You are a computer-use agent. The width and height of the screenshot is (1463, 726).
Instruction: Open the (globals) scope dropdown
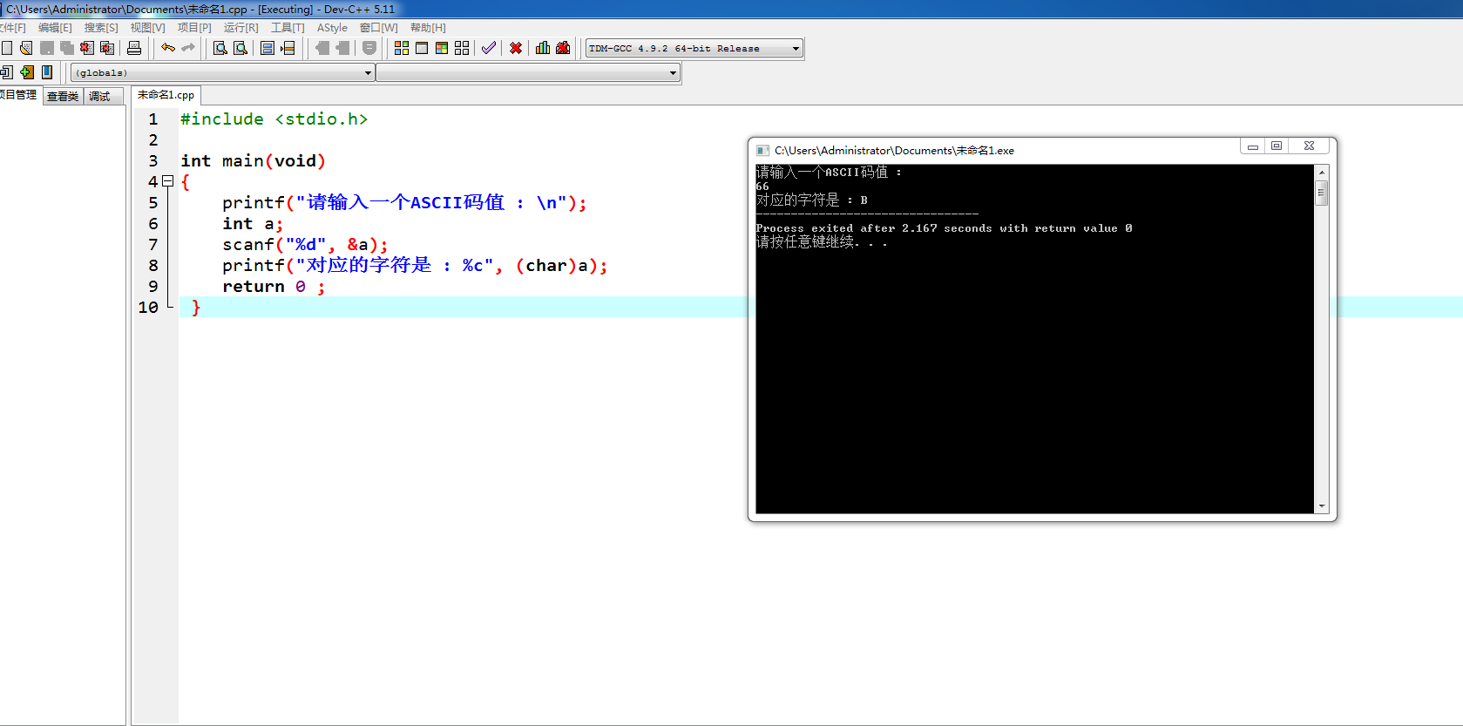click(223, 73)
